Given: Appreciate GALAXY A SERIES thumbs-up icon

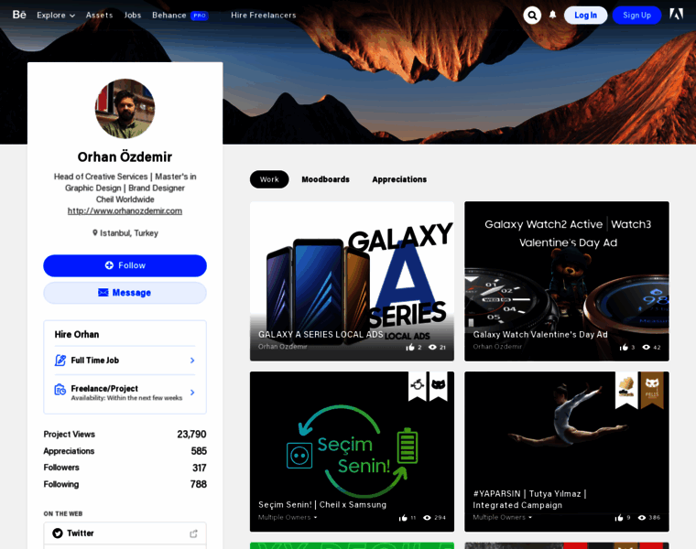Looking at the screenshot, I should point(410,347).
